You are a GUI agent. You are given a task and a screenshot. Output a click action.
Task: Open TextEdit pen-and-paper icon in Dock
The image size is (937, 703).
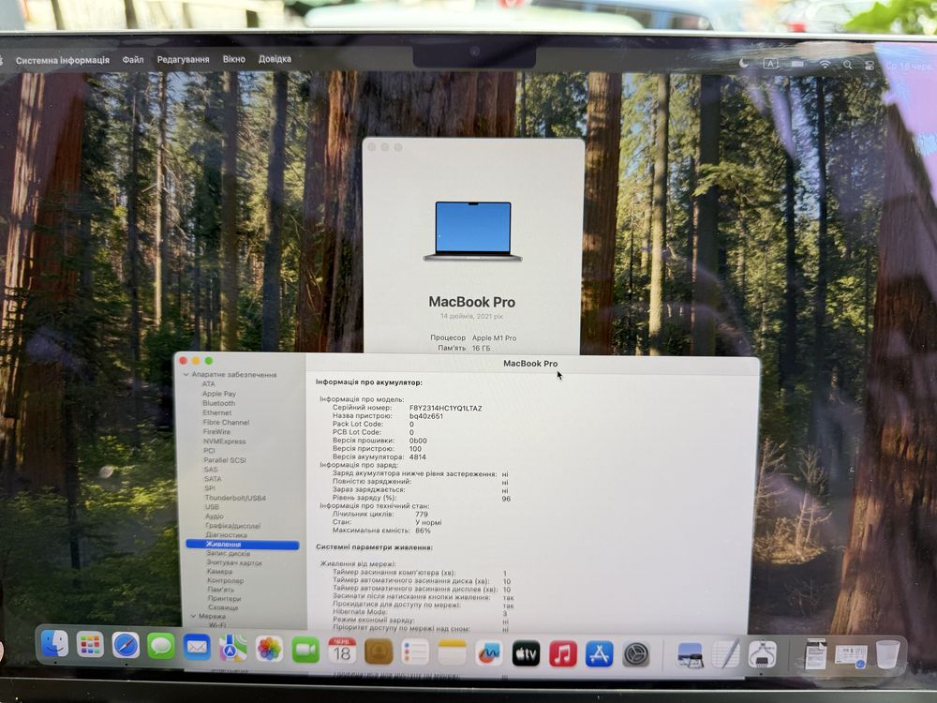[x=726, y=655]
